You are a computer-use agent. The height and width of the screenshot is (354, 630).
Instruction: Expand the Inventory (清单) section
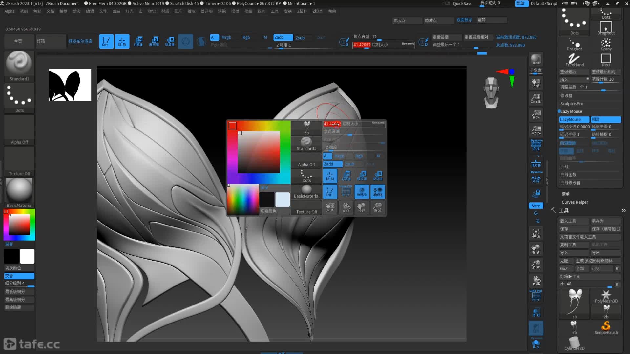coord(566,194)
